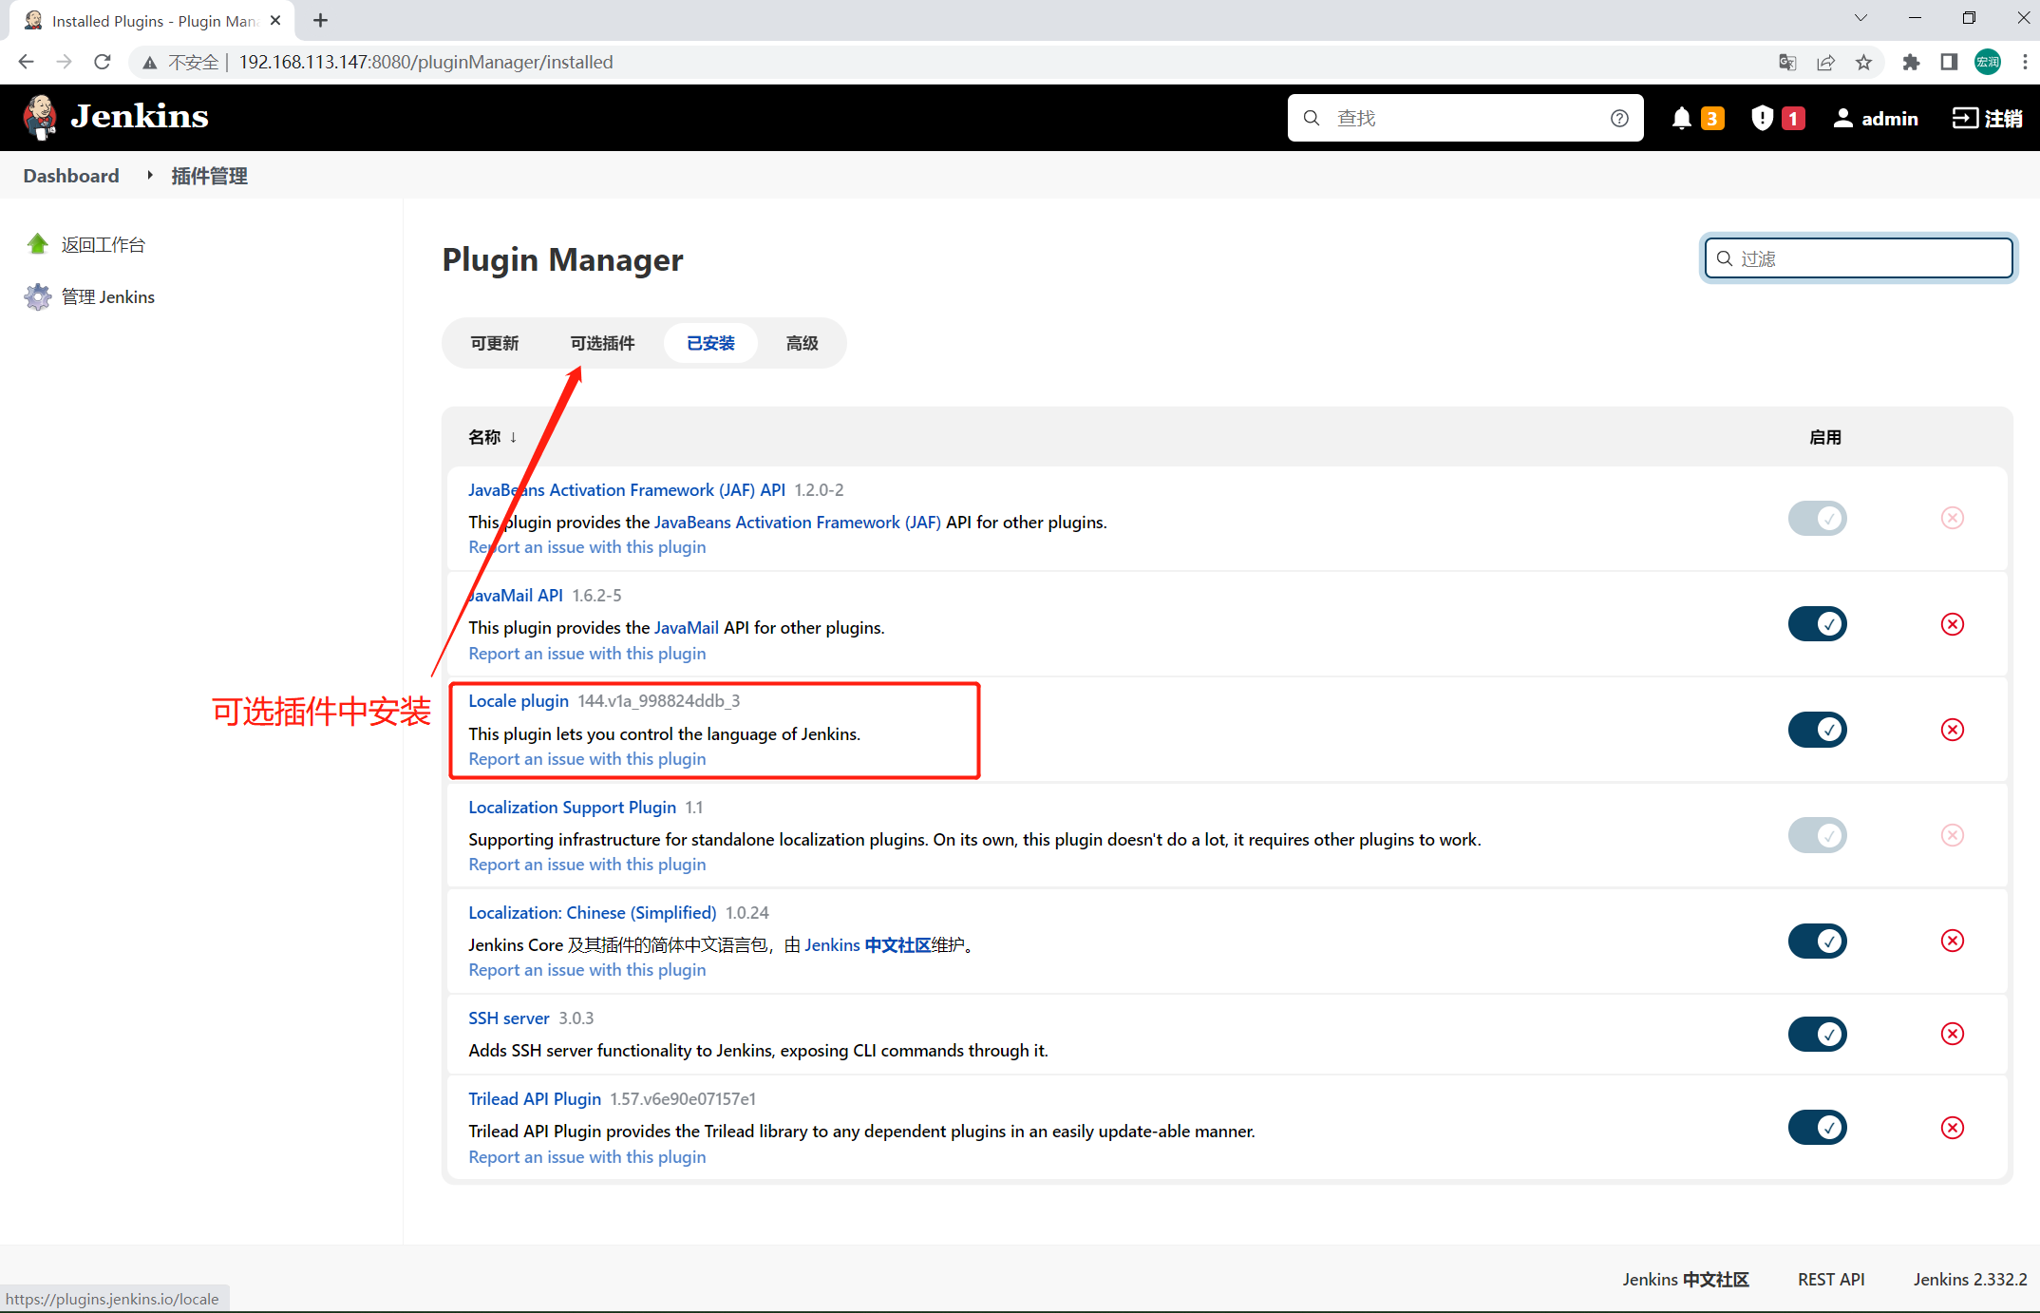The width and height of the screenshot is (2040, 1313).
Task: Open the Locale plugin link
Action: [x=519, y=701]
